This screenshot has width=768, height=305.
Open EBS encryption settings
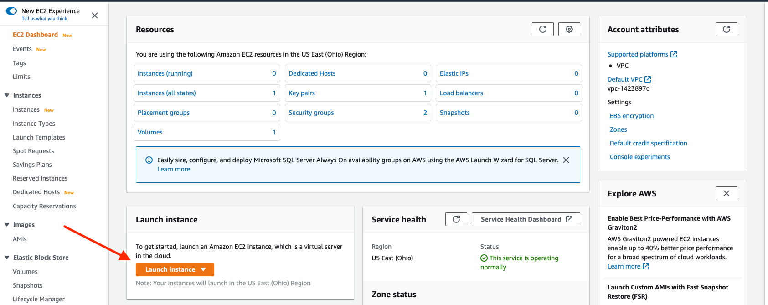click(632, 116)
